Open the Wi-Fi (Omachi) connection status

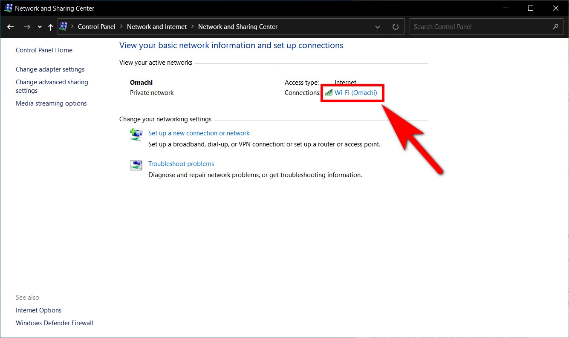356,92
